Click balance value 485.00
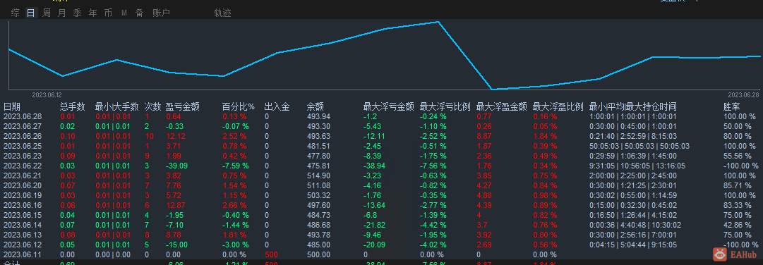The image size is (763, 265). 319,245
